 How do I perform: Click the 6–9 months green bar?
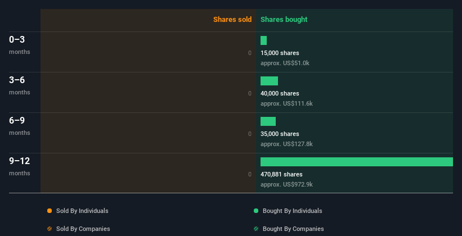point(268,121)
